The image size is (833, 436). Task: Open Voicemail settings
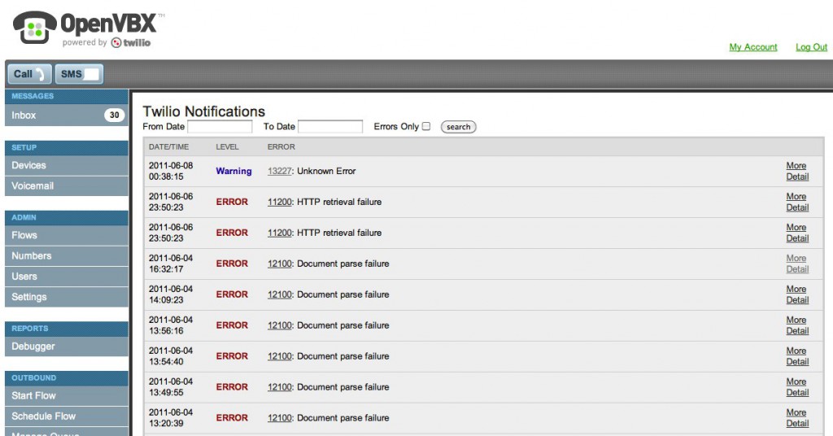(x=67, y=186)
